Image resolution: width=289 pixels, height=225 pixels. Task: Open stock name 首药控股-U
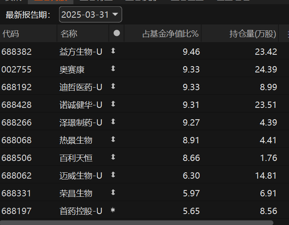(81, 211)
